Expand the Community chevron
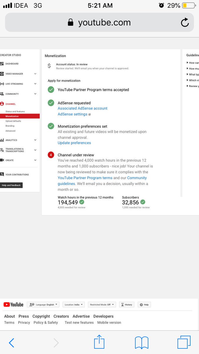Viewport: 199px width, 354px height. pos(35,94)
